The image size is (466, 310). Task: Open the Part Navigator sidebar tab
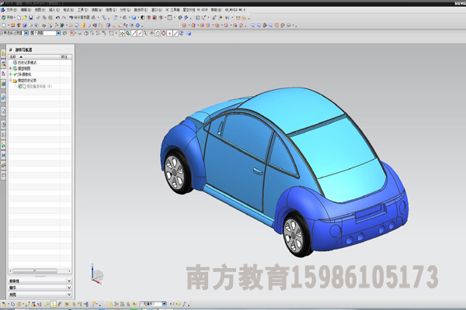coord(3,74)
